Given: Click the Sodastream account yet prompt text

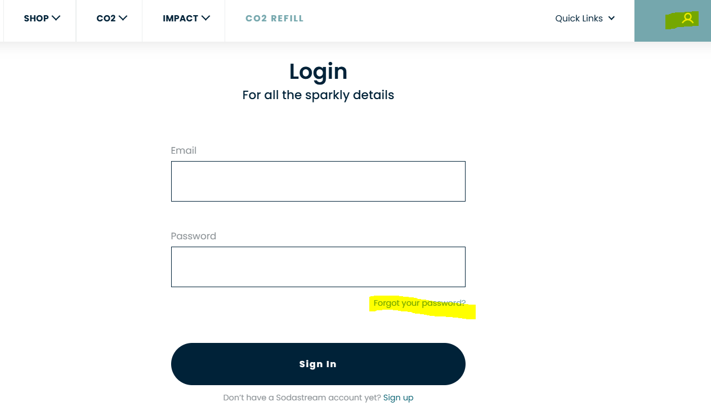Looking at the screenshot, I should (302, 398).
